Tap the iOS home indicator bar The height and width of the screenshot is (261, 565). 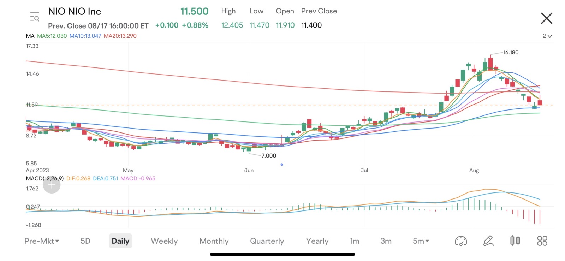pyautogui.click(x=282, y=254)
